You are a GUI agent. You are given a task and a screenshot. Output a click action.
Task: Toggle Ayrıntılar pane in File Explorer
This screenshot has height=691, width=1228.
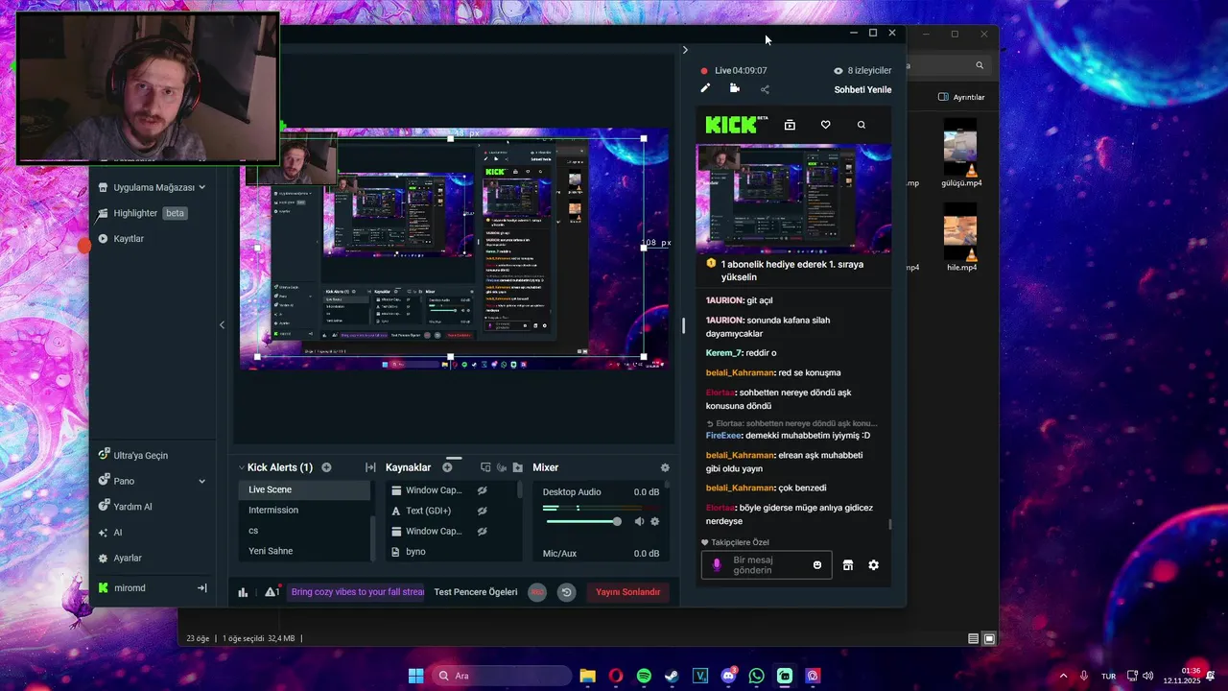(961, 97)
